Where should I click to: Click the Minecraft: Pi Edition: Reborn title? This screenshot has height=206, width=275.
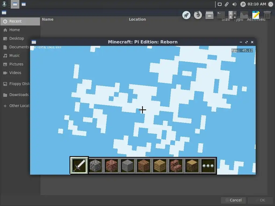[x=143, y=42]
